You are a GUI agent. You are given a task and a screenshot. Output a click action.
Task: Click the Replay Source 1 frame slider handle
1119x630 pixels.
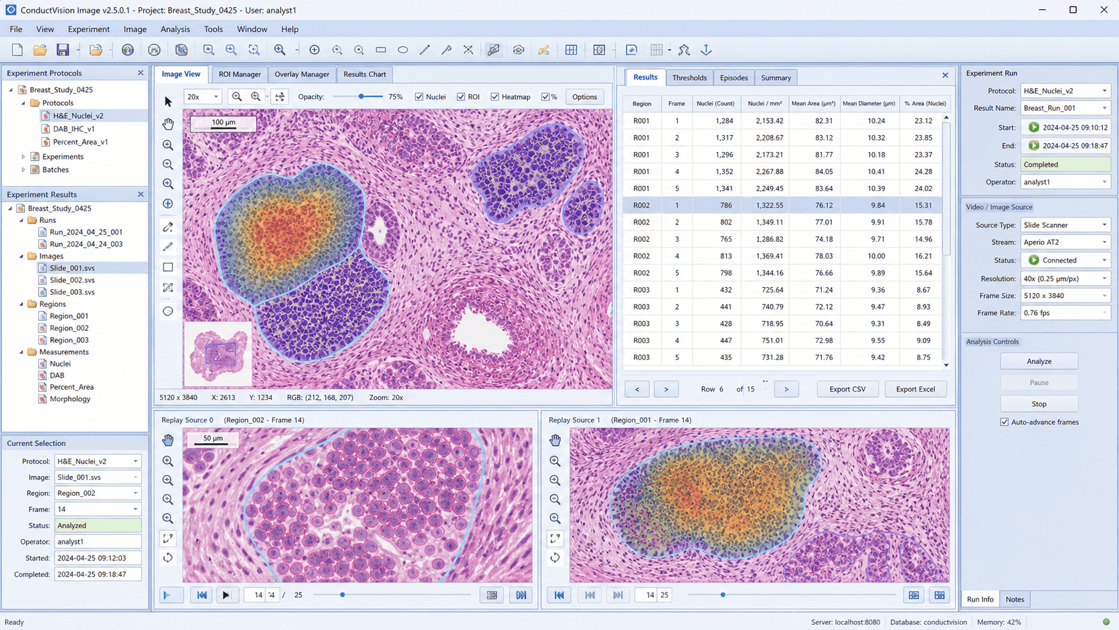click(723, 595)
